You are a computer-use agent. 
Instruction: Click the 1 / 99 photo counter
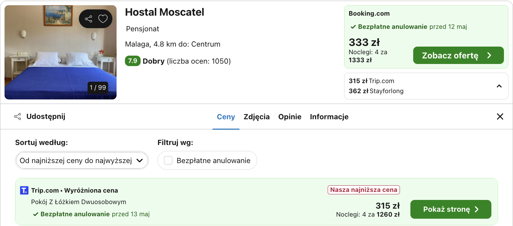click(98, 88)
